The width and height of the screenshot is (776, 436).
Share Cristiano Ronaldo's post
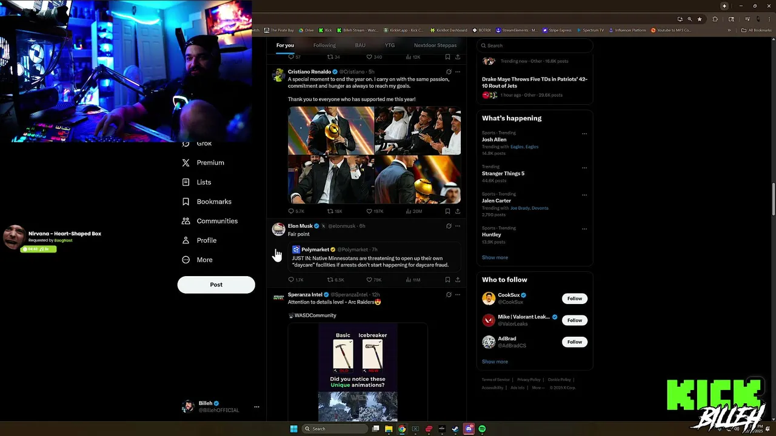click(x=458, y=211)
